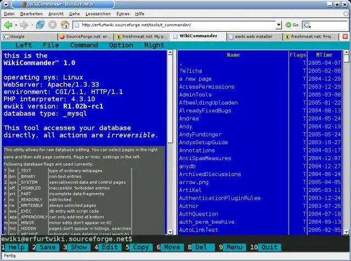Select the AccessPermissions page entry

click(207, 87)
